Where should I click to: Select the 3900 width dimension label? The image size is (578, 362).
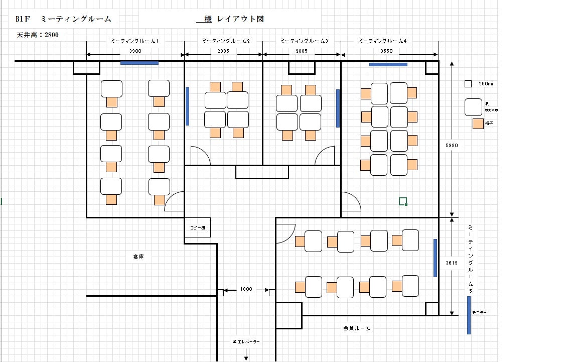tap(135, 51)
